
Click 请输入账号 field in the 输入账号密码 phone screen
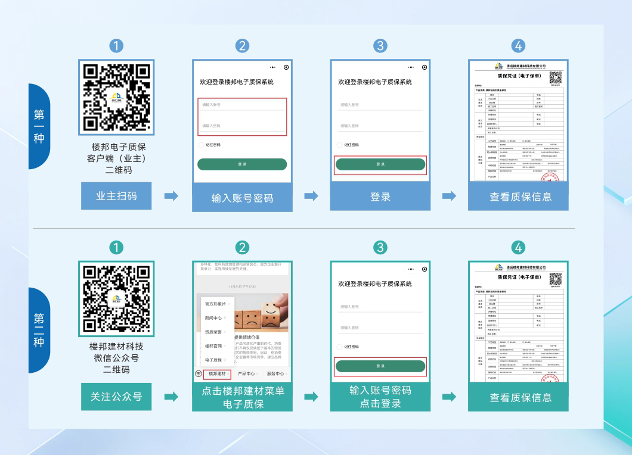[242, 105]
